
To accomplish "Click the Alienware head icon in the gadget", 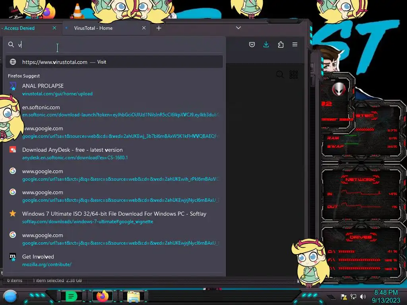I will point(339,89).
